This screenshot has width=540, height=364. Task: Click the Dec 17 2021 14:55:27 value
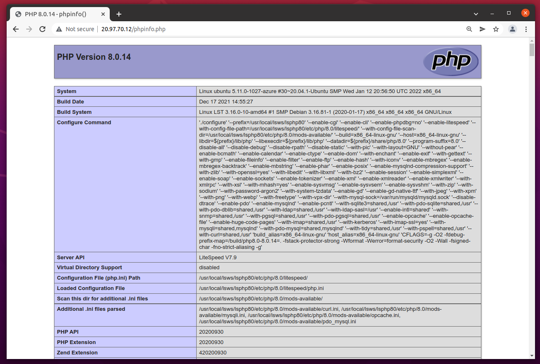226,102
